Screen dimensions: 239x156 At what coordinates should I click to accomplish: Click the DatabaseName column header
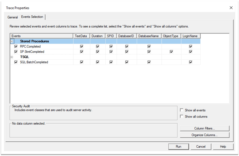point(149,36)
